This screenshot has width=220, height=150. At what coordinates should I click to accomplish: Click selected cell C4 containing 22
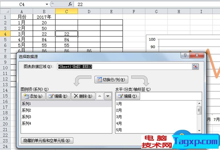point(67,34)
